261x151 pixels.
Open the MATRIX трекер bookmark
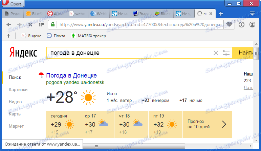coord(88,36)
